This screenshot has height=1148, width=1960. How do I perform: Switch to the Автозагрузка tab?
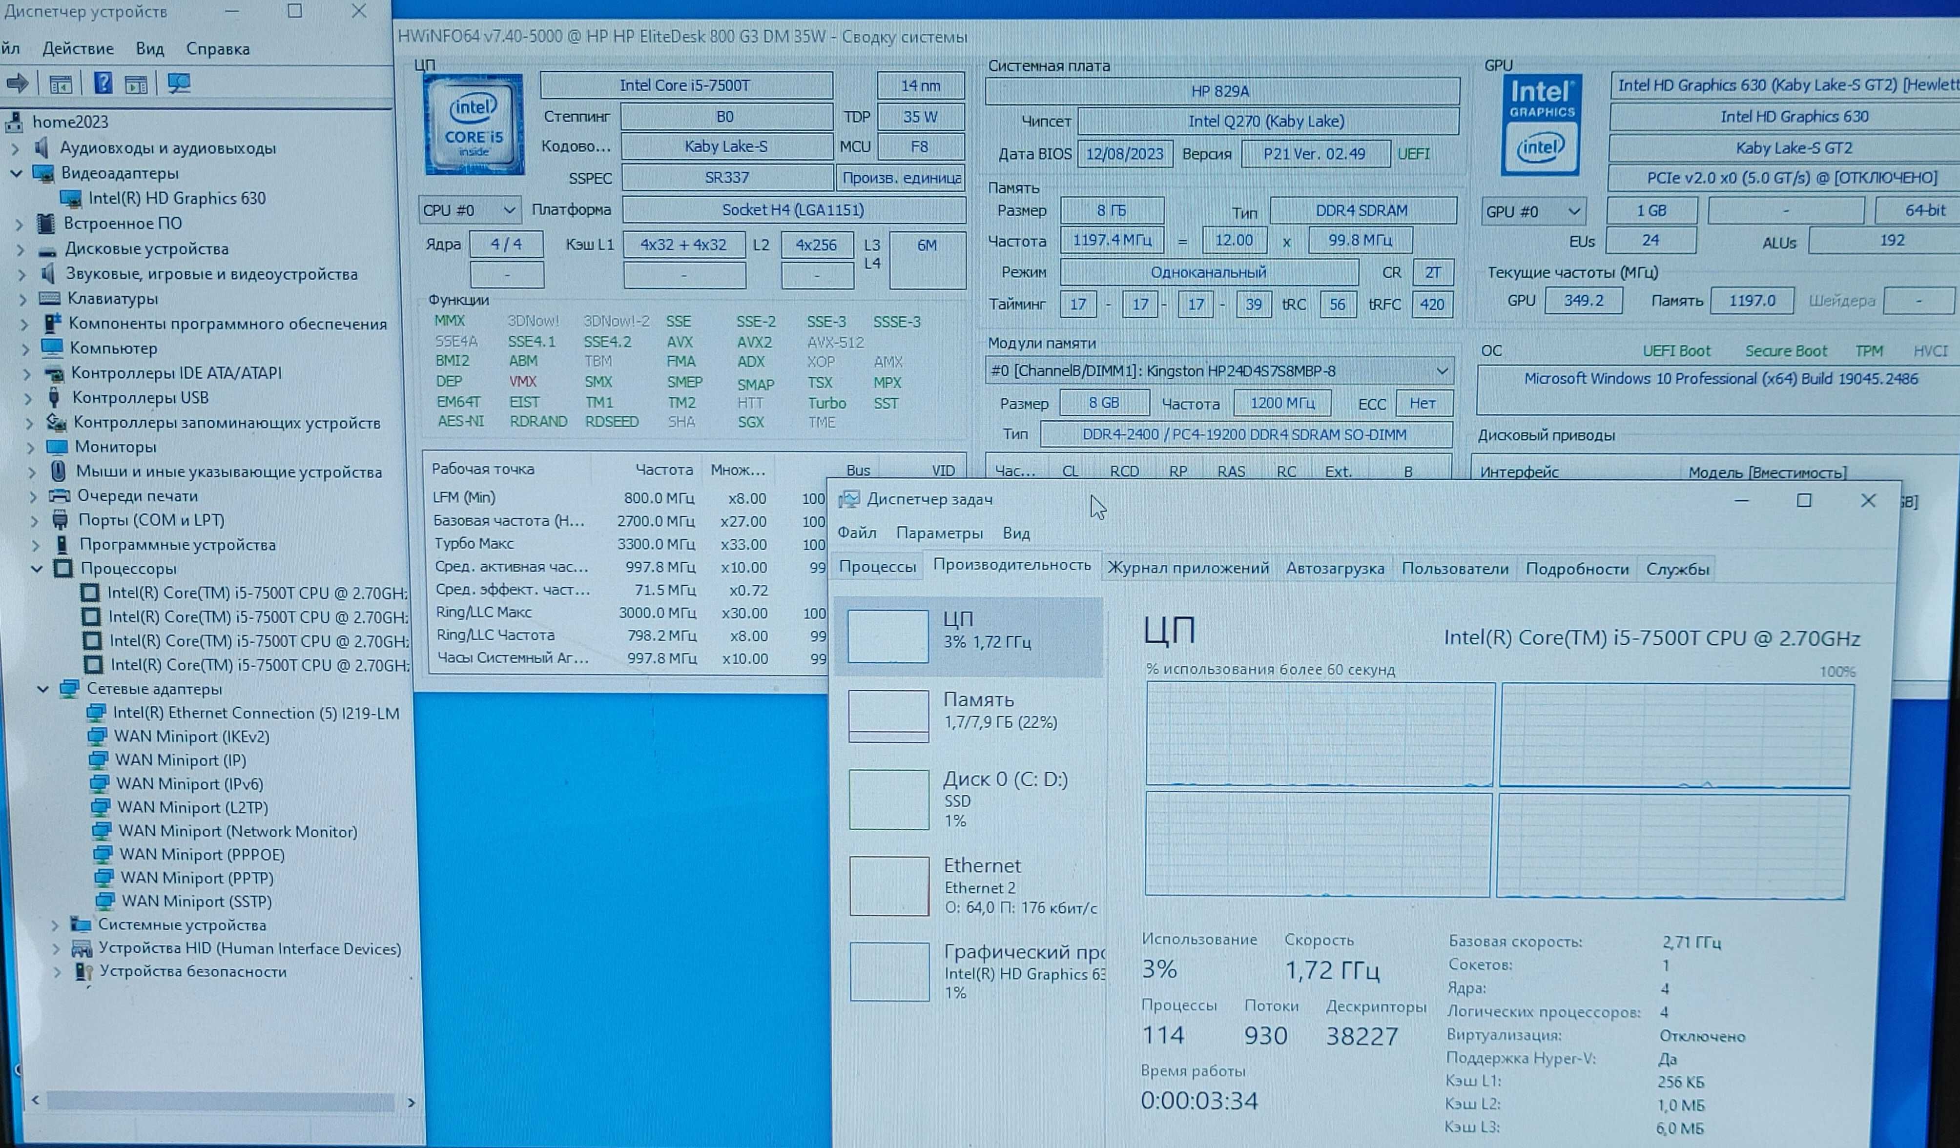coord(1335,569)
